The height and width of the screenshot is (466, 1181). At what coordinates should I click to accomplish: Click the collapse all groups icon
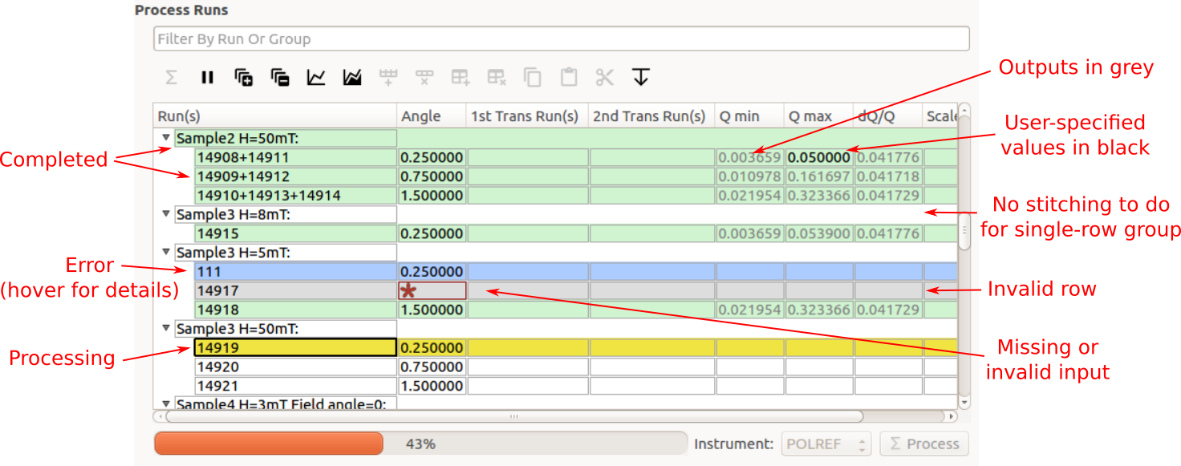(280, 78)
